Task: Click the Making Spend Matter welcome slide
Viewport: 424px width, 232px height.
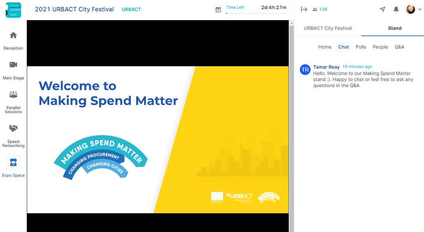Action: [x=158, y=140]
